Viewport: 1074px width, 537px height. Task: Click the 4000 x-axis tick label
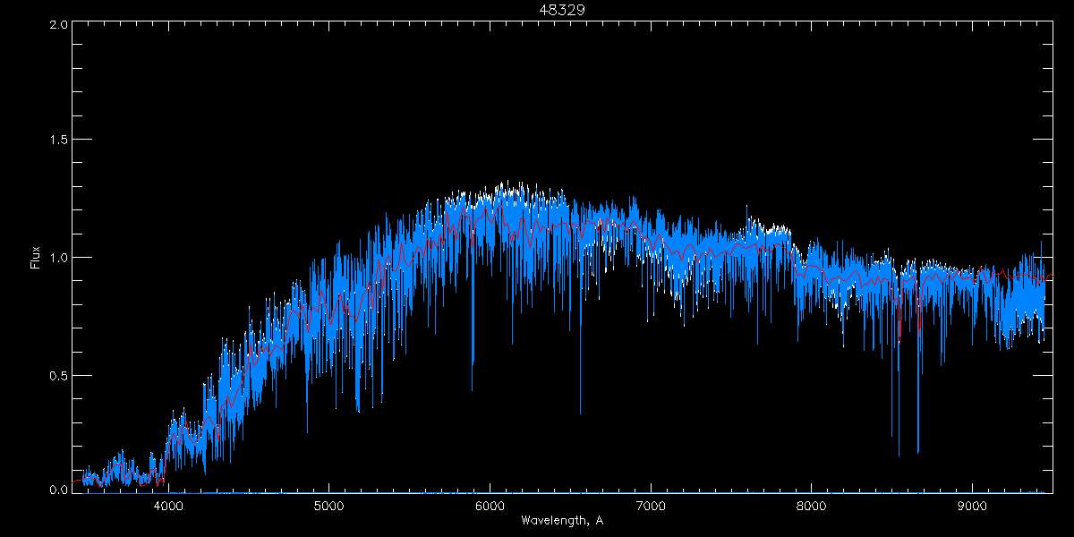[x=168, y=505]
